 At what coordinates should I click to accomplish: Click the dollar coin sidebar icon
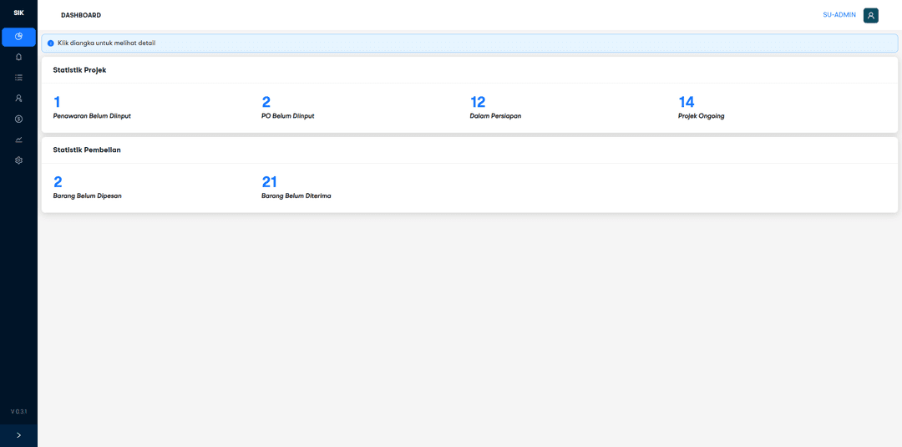click(x=18, y=119)
